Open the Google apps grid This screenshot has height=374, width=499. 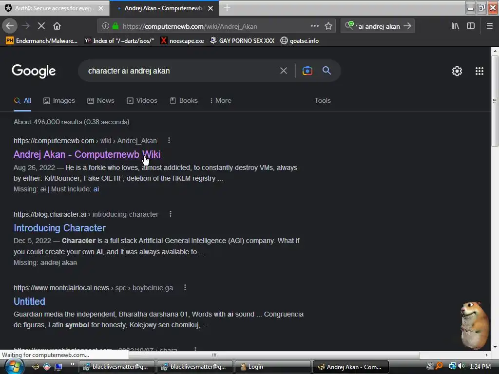pyautogui.click(x=480, y=71)
